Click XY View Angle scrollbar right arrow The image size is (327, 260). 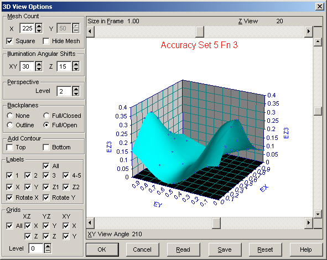[x=309, y=223]
